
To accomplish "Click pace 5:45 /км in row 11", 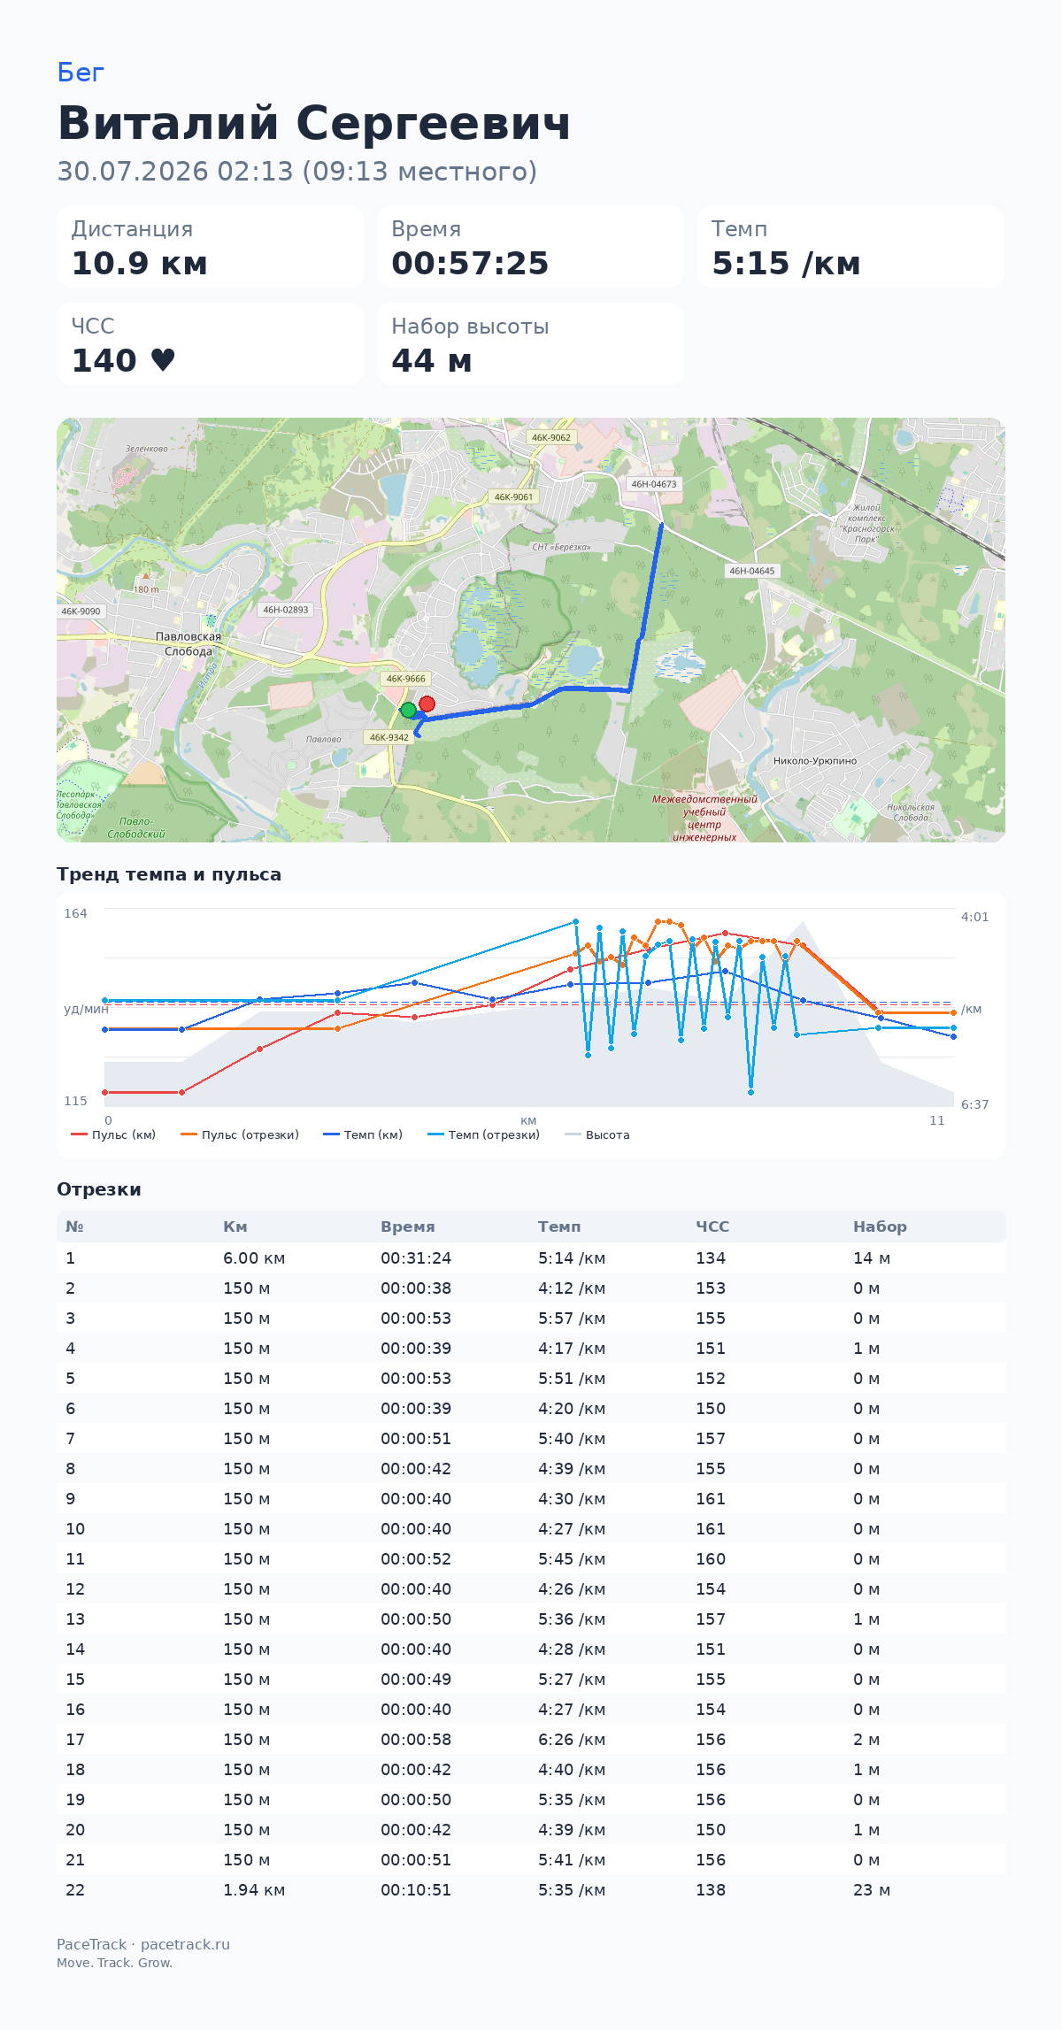I will [x=572, y=1559].
